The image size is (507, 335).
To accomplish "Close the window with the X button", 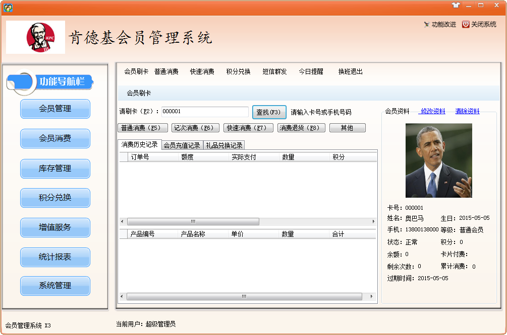I will (x=496, y=5).
